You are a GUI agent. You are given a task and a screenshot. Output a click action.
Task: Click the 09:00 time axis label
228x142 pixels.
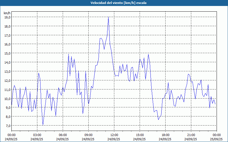tap(88, 135)
